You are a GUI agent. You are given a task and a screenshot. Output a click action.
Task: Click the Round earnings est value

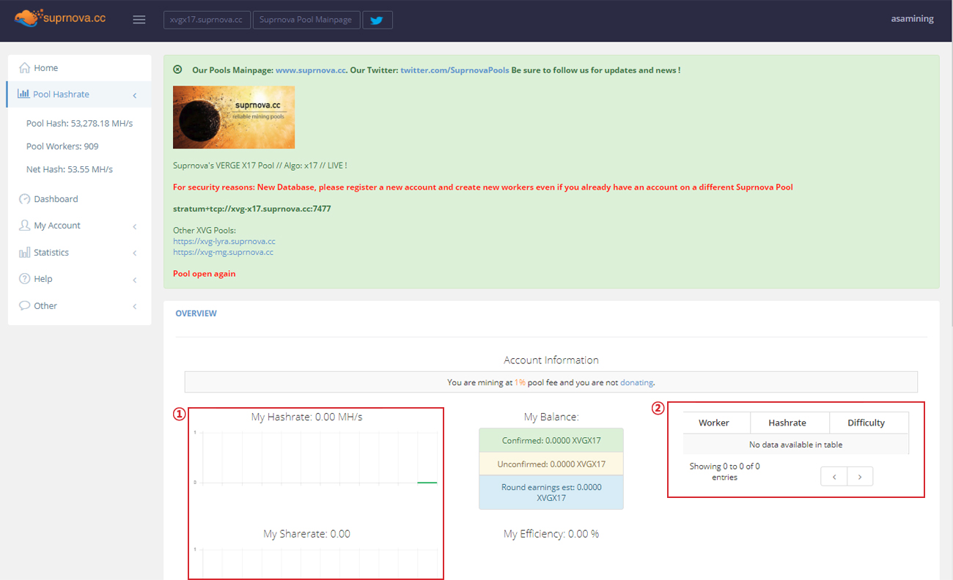551,492
